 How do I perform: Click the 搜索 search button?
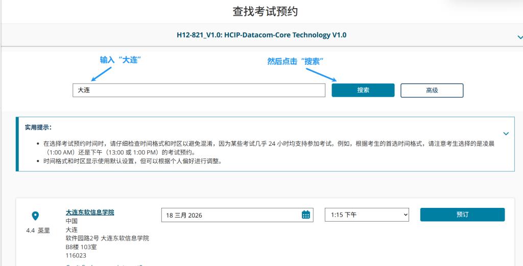point(363,90)
